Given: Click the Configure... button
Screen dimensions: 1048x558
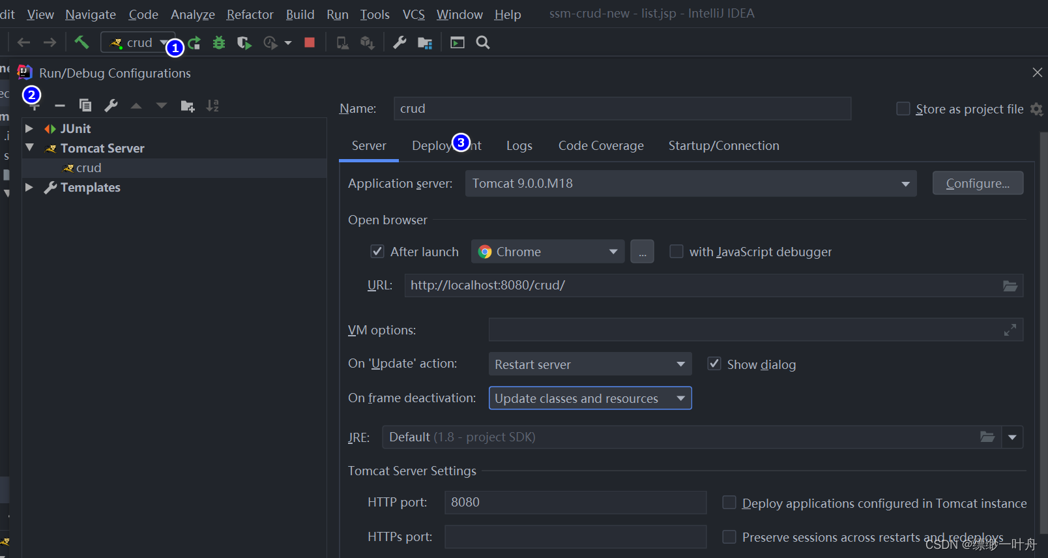Looking at the screenshot, I should [978, 183].
